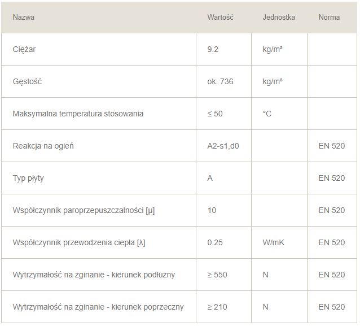360x326 pixels.
Task: Click the ≤ 50 temperature value
Action: coord(215,114)
